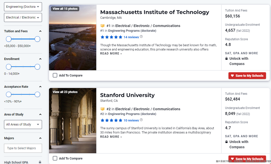The image size is (271, 164).
Task: Open MIT's 14 reviews link
Action: (131, 37)
